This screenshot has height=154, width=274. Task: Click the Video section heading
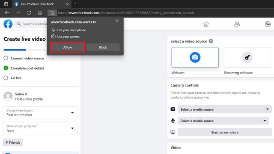coord(176,148)
